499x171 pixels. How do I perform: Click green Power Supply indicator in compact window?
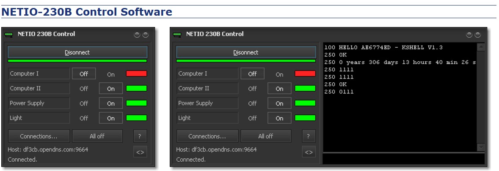click(x=137, y=103)
